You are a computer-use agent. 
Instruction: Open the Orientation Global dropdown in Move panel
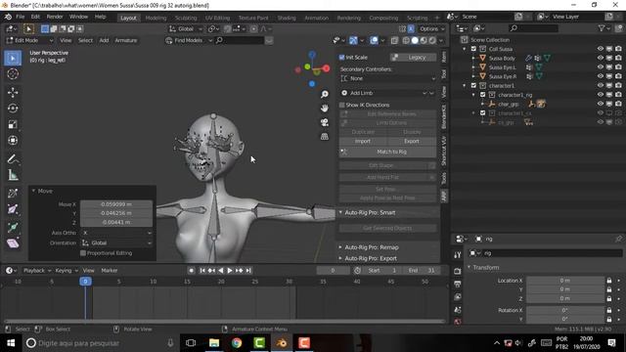(116, 242)
